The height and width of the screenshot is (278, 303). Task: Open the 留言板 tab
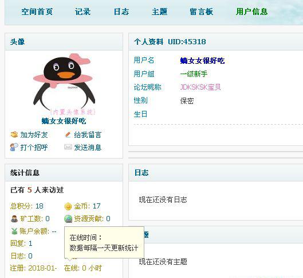(202, 11)
